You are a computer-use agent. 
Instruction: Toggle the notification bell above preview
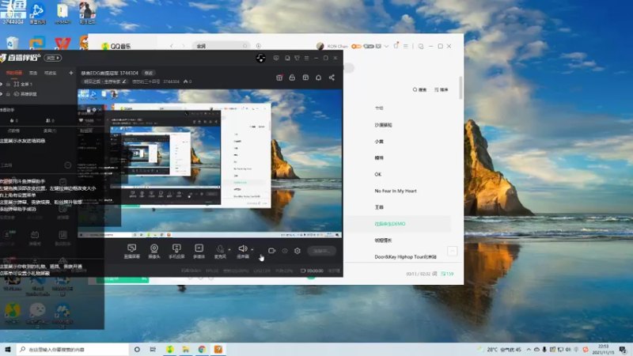319,78
